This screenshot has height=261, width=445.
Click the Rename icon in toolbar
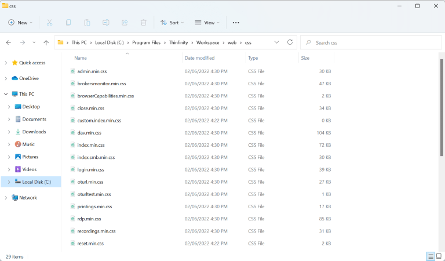pyautogui.click(x=106, y=23)
